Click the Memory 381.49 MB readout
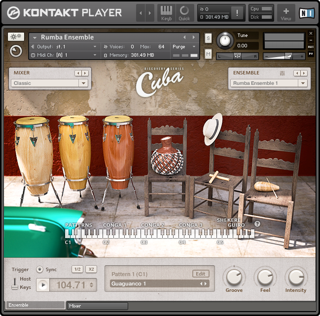 142,55
